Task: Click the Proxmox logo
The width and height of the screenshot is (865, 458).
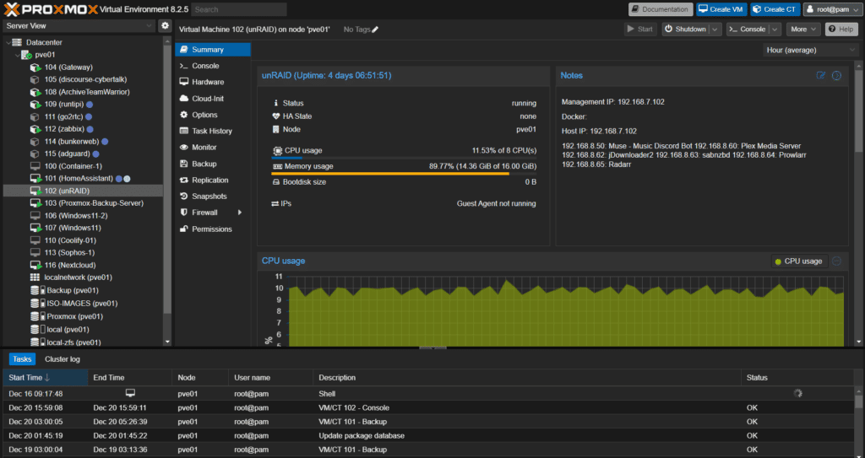Action: [51, 9]
